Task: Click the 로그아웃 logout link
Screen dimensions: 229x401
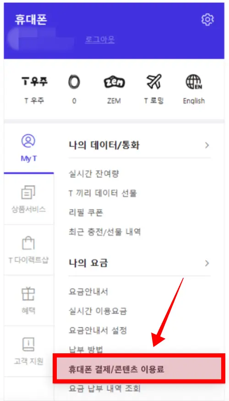Action: pyautogui.click(x=100, y=39)
